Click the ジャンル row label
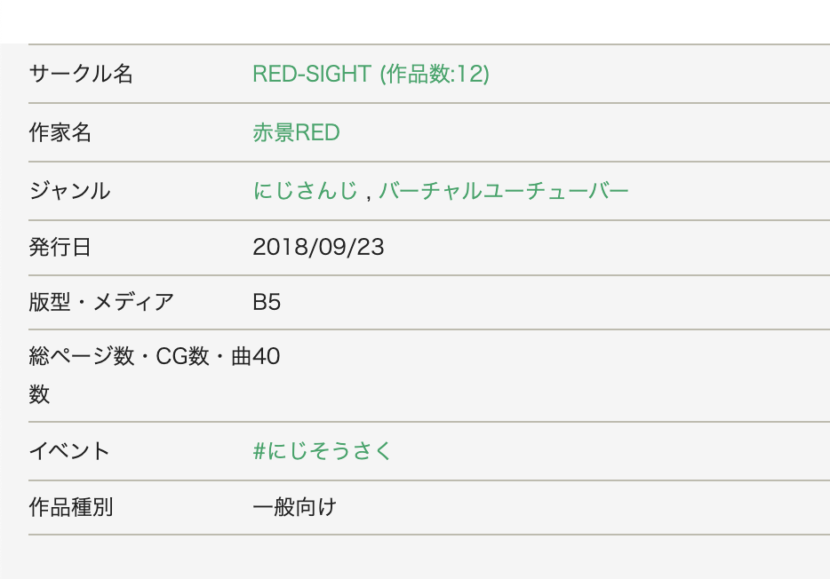 tap(69, 190)
